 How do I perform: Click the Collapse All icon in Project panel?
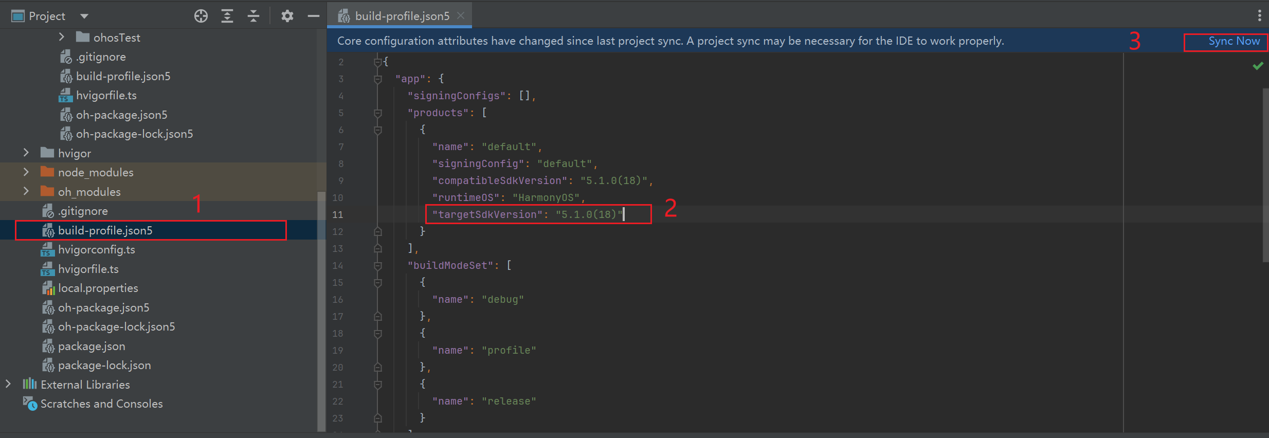(253, 16)
